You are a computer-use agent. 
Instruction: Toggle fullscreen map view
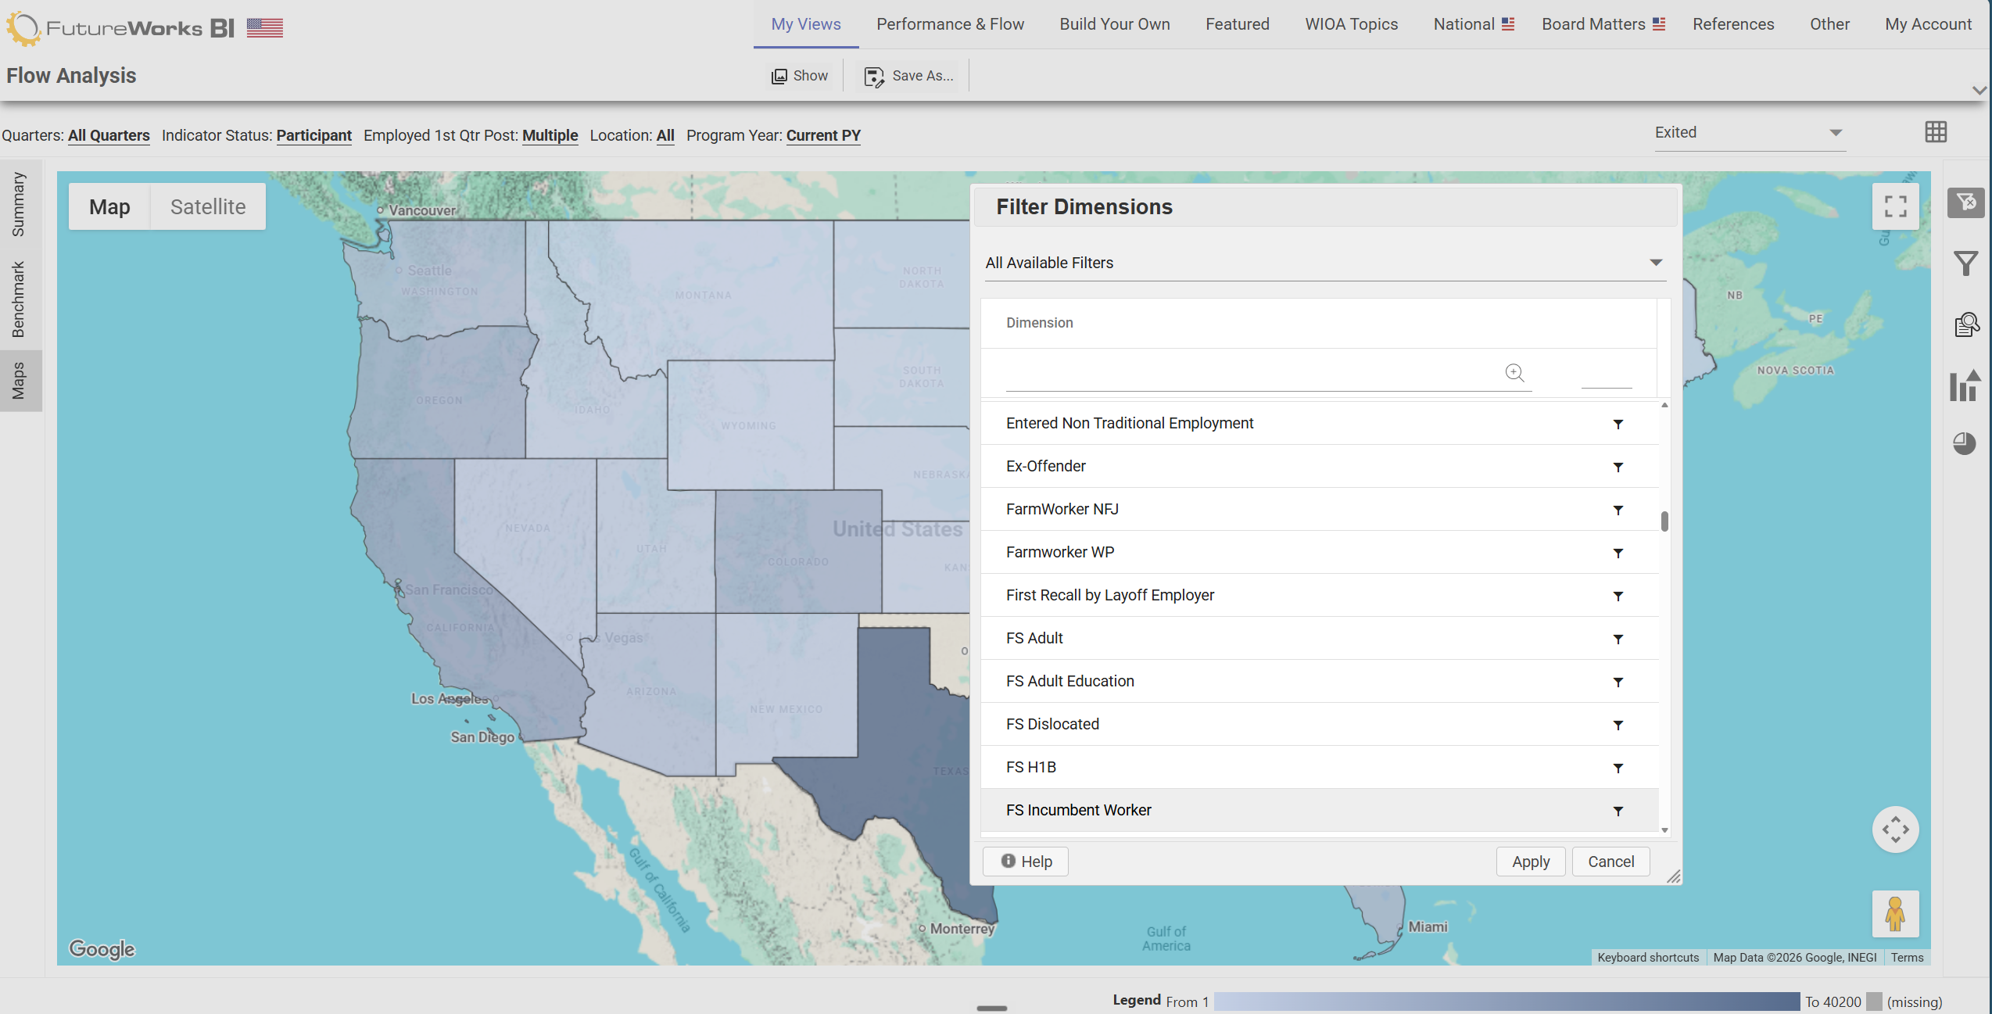tap(1895, 206)
